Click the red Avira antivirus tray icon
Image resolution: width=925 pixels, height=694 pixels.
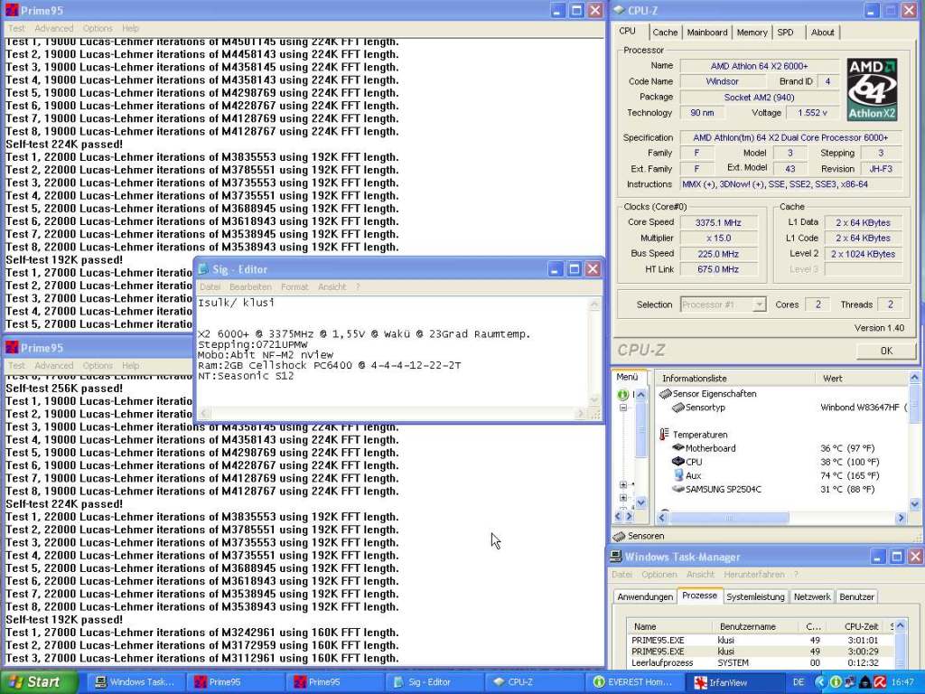(x=879, y=682)
